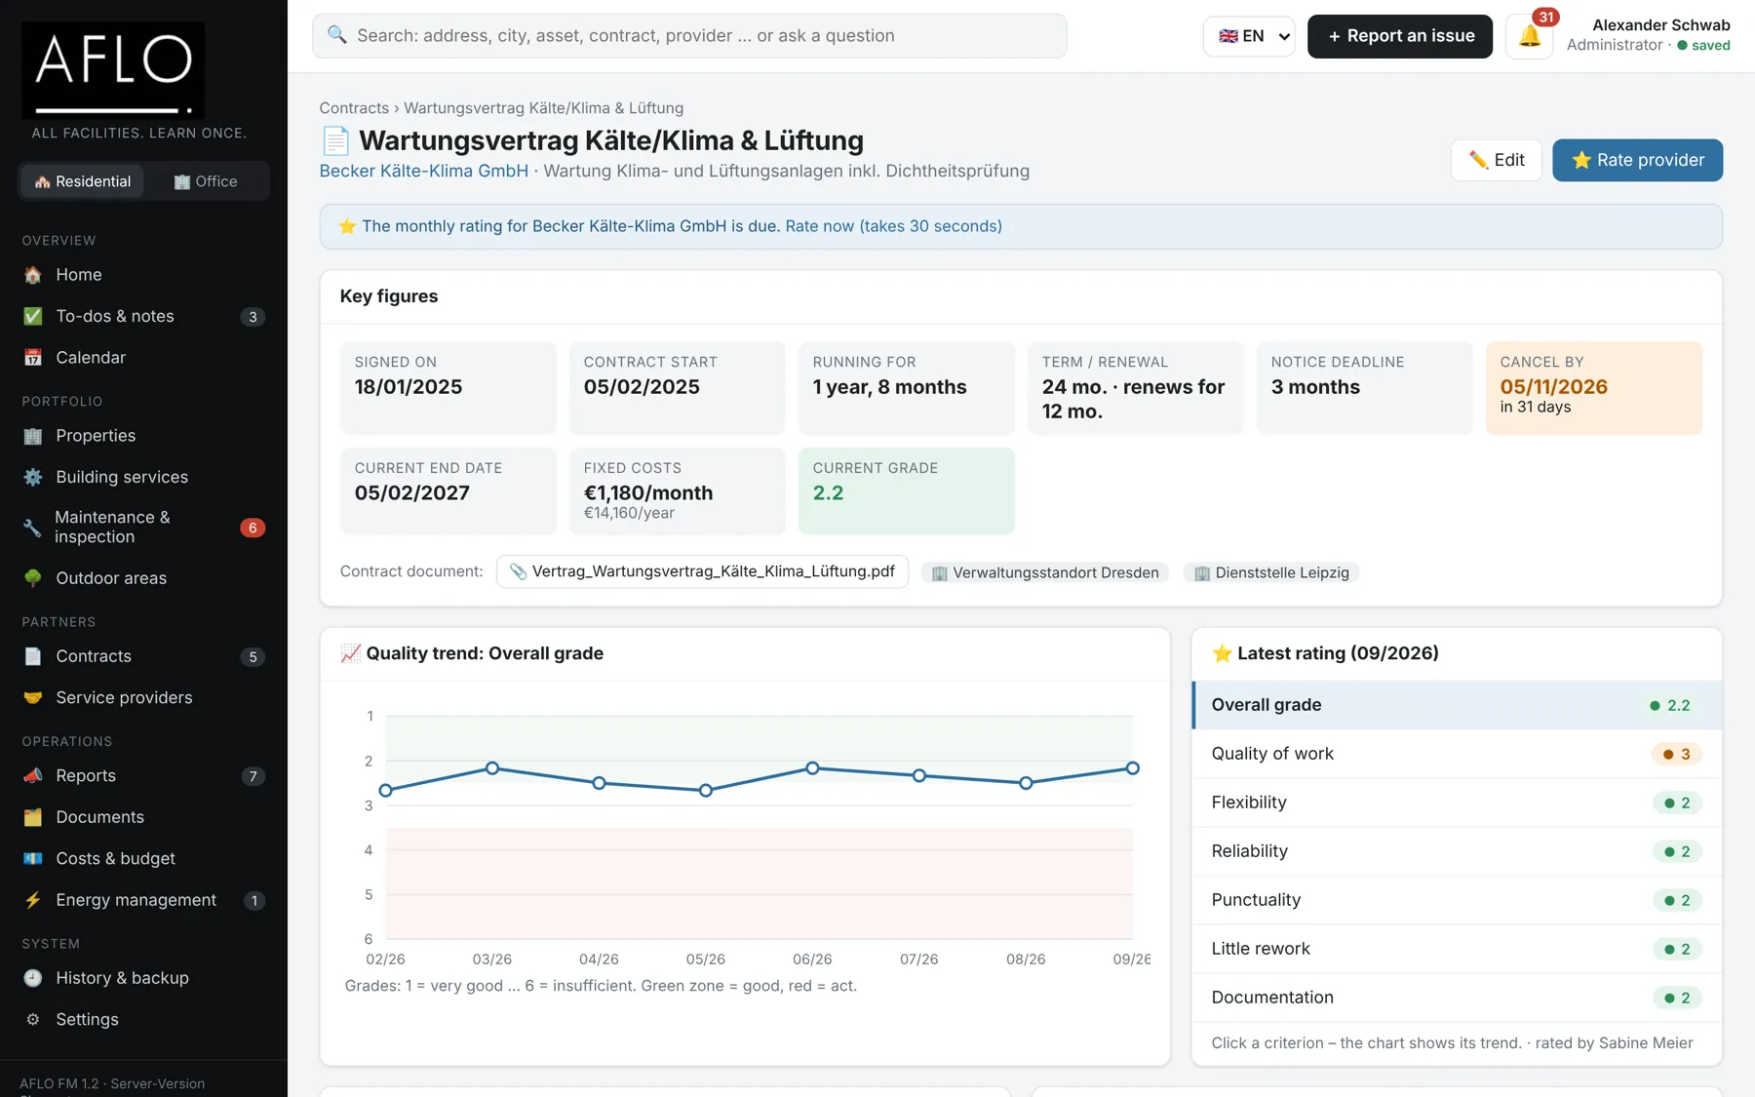Click the Documents folder icon

coord(33,817)
